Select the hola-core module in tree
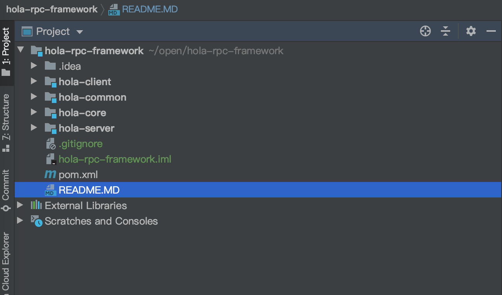 pyautogui.click(x=82, y=113)
